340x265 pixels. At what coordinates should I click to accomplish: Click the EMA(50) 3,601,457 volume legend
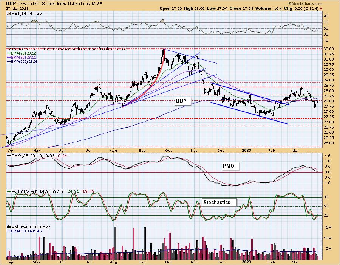pyautogui.click(x=25, y=231)
